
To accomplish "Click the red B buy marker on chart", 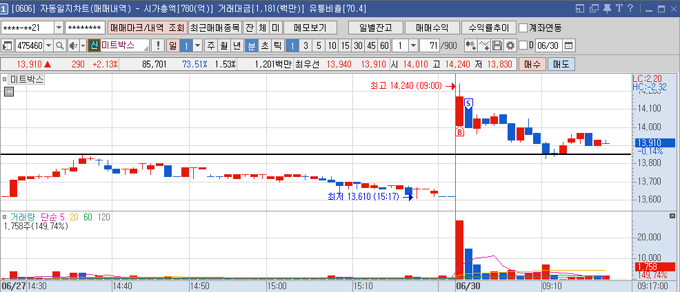I will click(x=459, y=132).
